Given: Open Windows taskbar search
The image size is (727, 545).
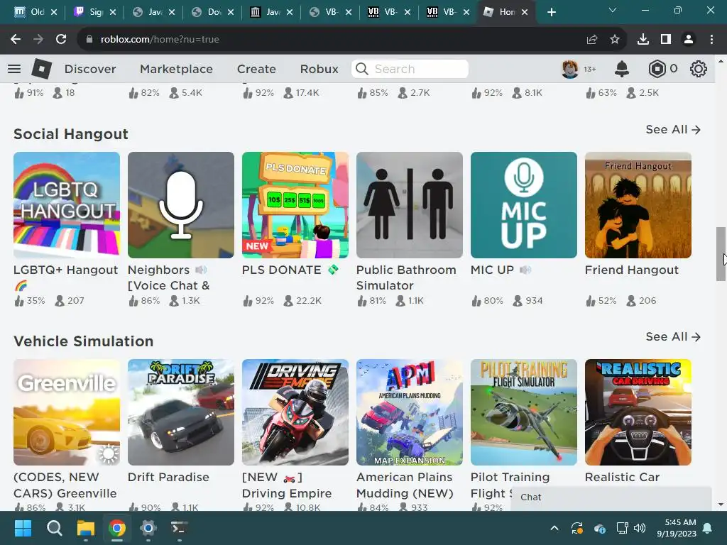Looking at the screenshot, I should tap(54, 528).
